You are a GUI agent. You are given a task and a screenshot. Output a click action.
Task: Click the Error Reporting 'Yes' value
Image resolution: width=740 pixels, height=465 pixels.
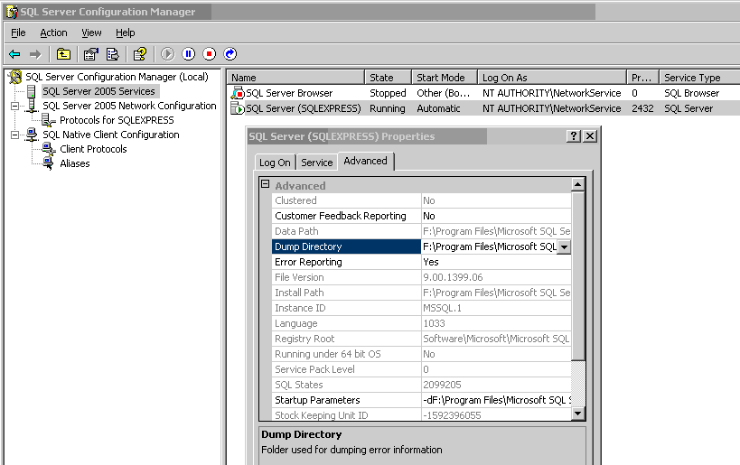tap(430, 262)
